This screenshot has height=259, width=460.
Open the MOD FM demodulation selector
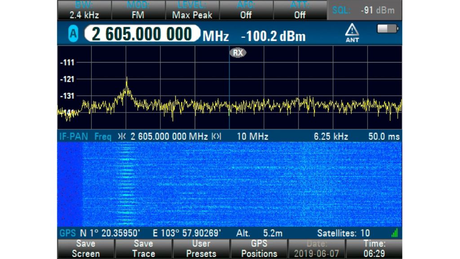pyautogui.click(x=138, y=10)
